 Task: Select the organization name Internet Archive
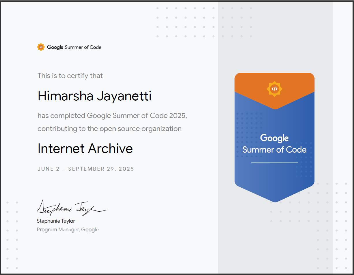pyautogui.click(x=85, y=149)
